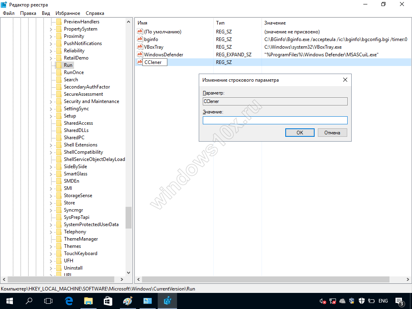Expand the PropertySystem tree node
The image size is (412, 309).
tap(51, 29)
